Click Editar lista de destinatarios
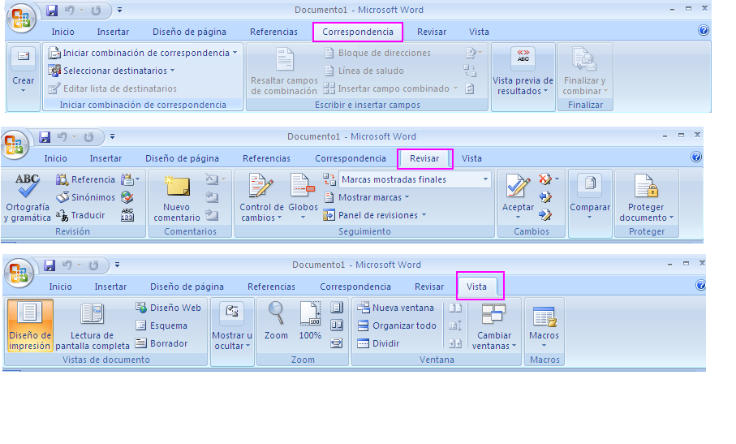The height and width of the screenshot is (444, 736). coord(113,88)
